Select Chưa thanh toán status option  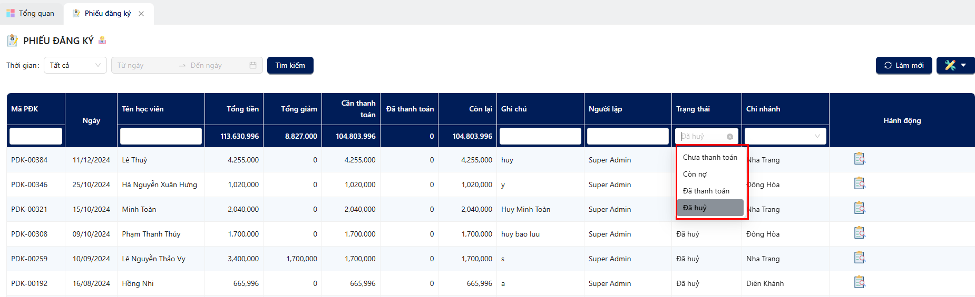pos(710,157)
